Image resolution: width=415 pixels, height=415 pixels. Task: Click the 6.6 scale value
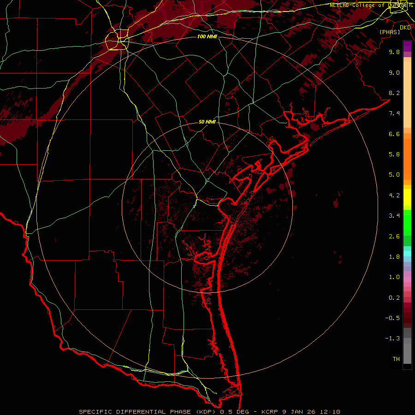point(394,134)
